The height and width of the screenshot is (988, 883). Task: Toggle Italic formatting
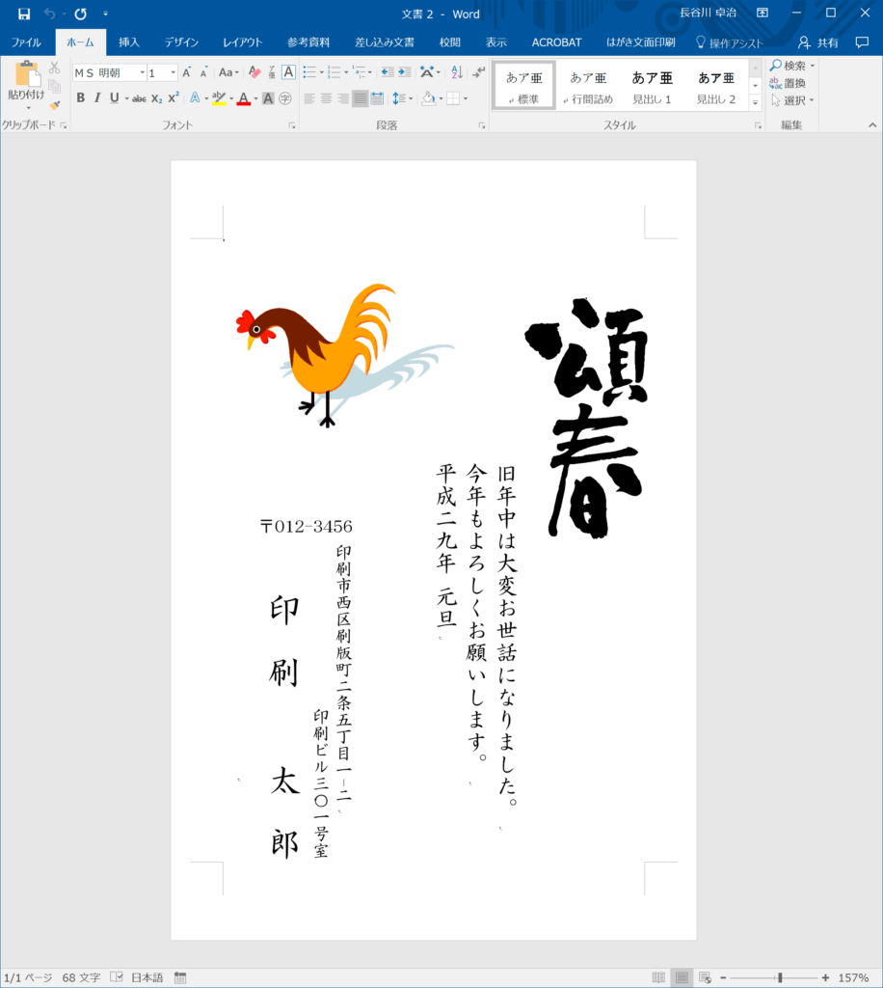coord(97,98)
